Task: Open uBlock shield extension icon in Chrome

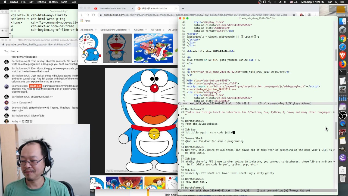Action: (x=302, y=15)
